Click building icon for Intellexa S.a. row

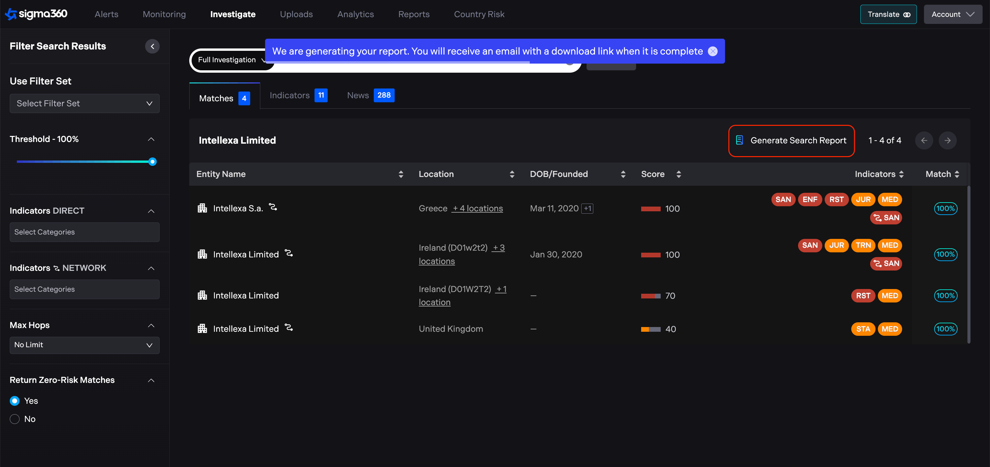tap(202, 208)
